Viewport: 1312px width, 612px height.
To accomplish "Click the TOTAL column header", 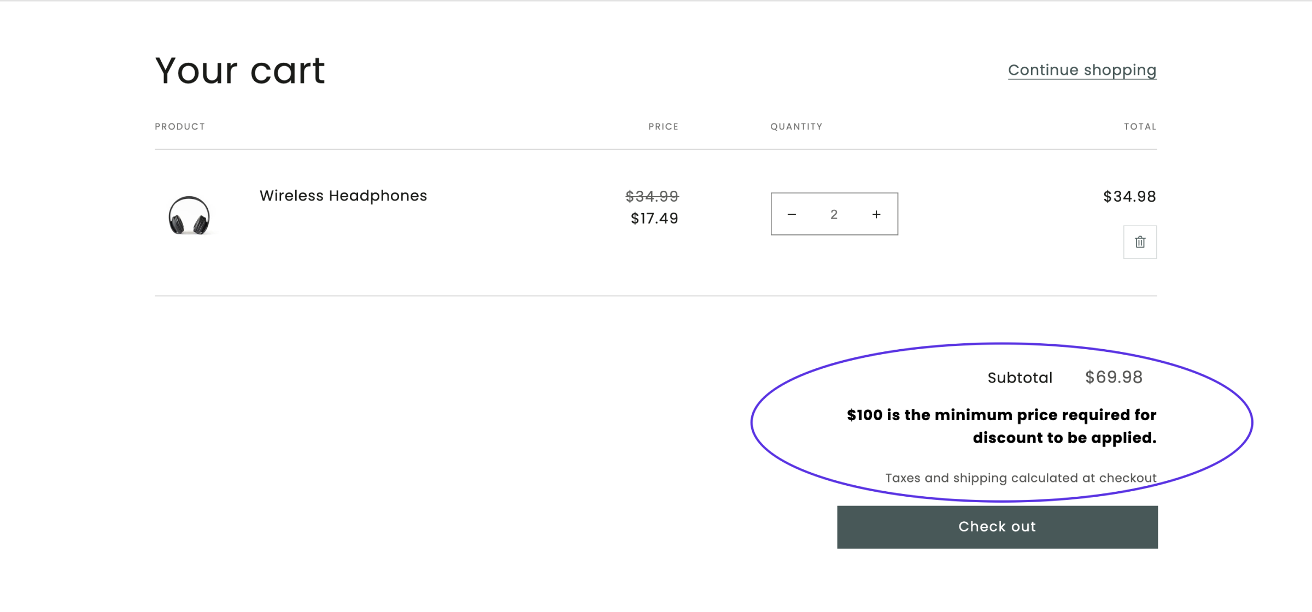I will click(1140, 127).
